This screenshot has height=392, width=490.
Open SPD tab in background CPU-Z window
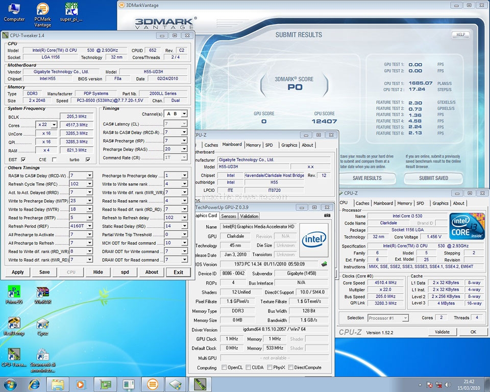tap(269, 145)
